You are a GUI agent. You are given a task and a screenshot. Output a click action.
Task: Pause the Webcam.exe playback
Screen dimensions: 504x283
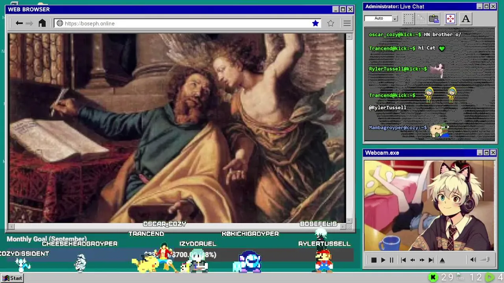click(391, 260)
